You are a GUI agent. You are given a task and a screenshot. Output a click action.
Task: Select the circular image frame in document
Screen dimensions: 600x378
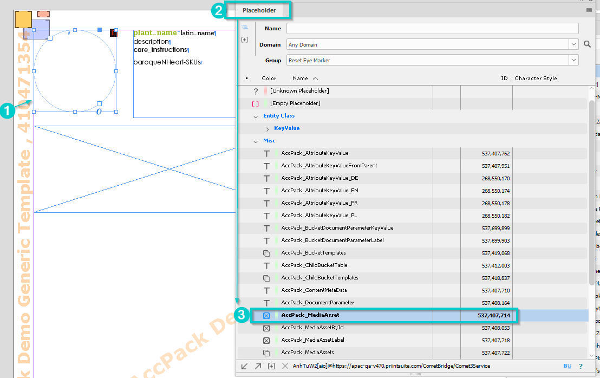(75, 71)
